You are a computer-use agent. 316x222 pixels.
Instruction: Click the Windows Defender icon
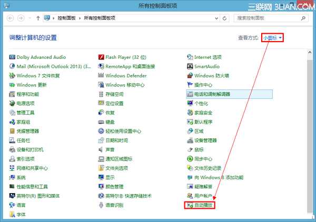click(101, 76)
